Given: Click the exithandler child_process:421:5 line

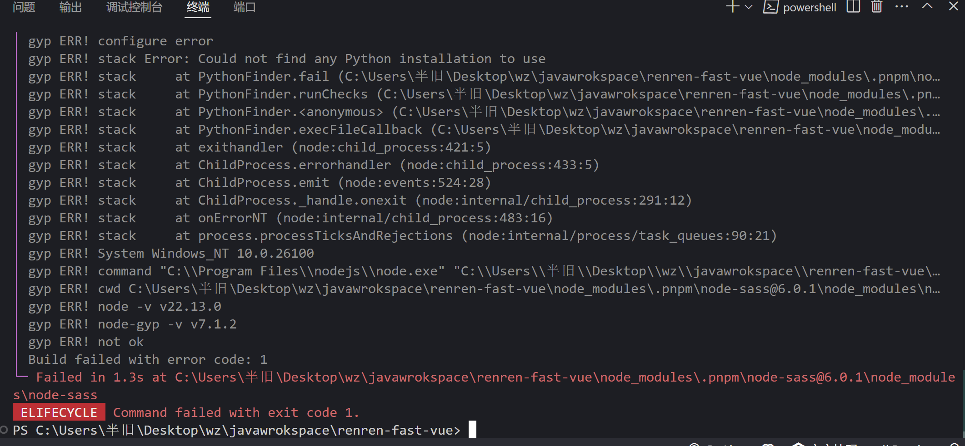Looking at the screenshot, I should tap(260, 147).
